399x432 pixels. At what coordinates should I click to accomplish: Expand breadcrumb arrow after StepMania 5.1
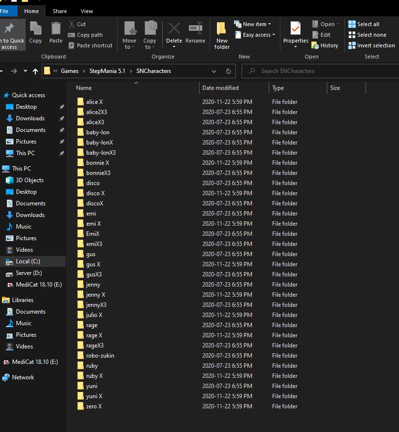pyautogui.click(x=131, y=71)
